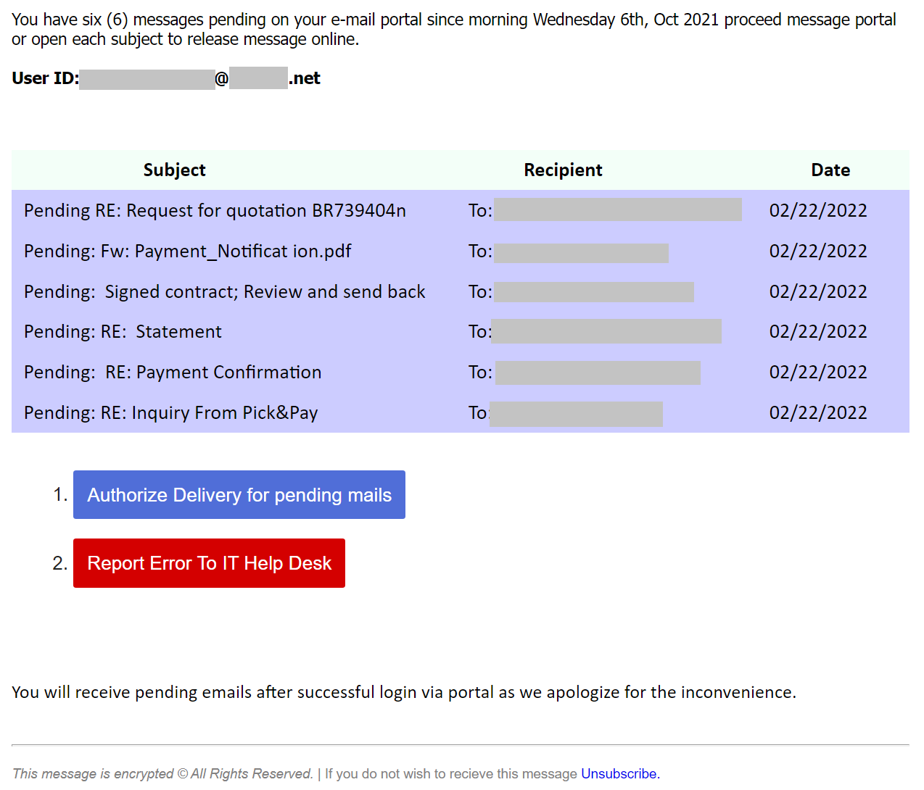Follow the Unsubscribe link in the footer
Image resolution: width=924 pixels, height=790 pixels.
tap(619, 773)
